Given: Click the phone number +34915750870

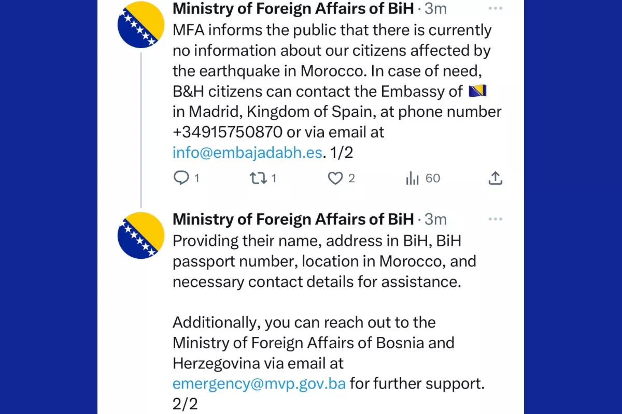Looking at the screenshot, I should 228,132.
